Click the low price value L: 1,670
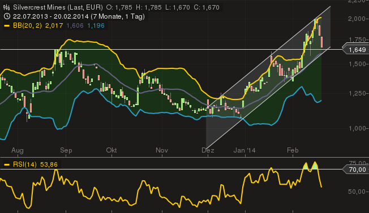The height and width of the screenshot is (213, 369). 178,7
